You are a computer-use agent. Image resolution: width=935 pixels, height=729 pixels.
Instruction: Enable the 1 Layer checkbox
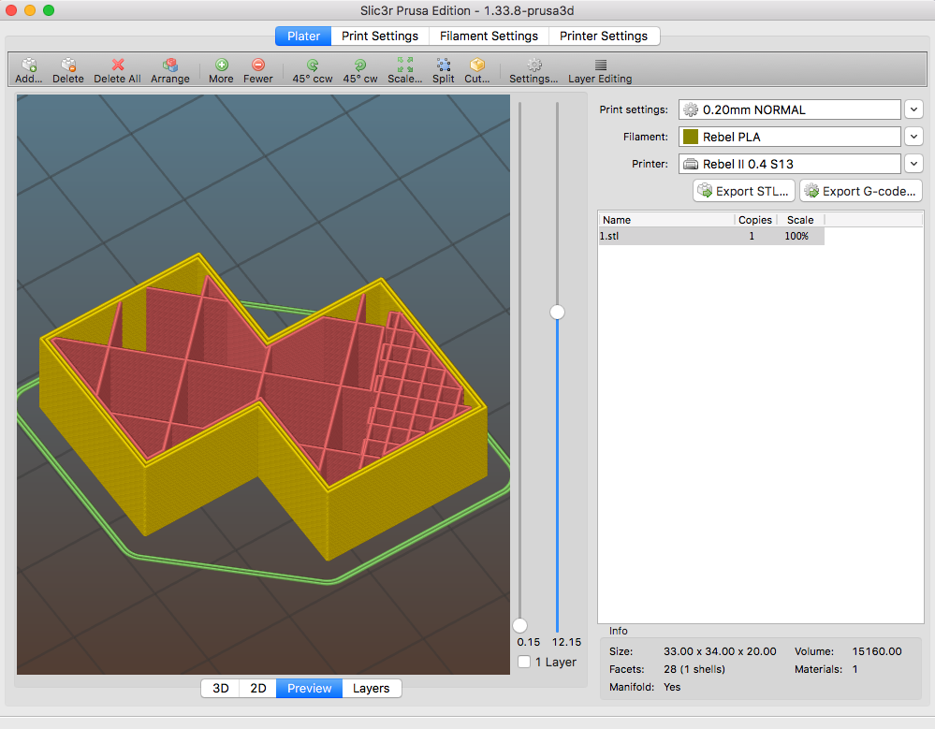524,662
